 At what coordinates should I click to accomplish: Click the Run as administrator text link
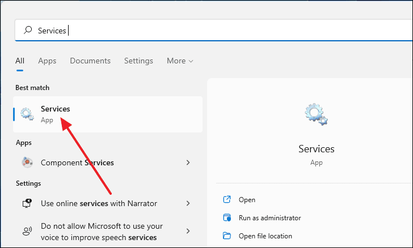tap(269, 218)
